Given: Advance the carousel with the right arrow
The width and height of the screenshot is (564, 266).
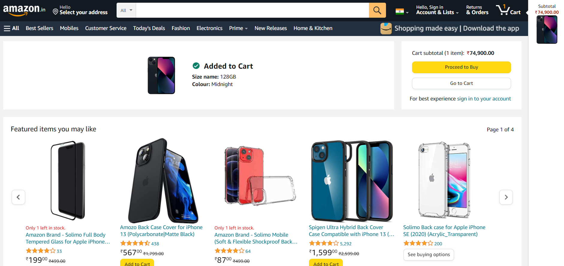Looking at the screenshot, I should click(506, 197).
